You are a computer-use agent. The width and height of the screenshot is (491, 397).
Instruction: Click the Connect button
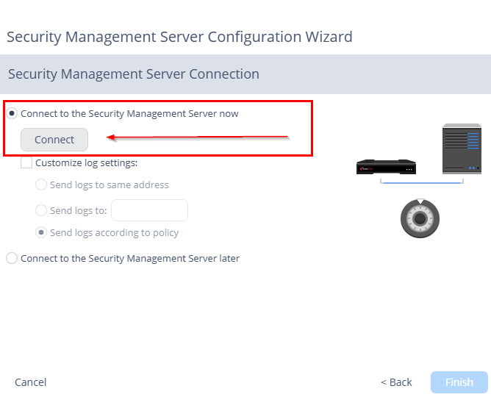pos(54,140)
